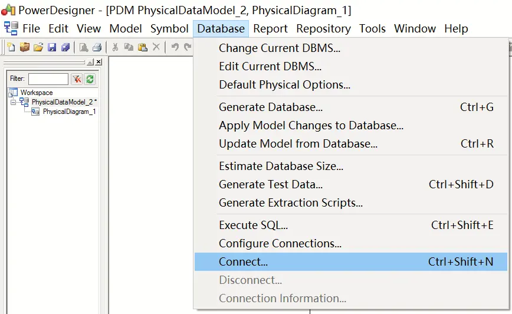This screenshot has width=512, height=314.
Task: Click the New Project box icon
Action: (x=24, y=47)
